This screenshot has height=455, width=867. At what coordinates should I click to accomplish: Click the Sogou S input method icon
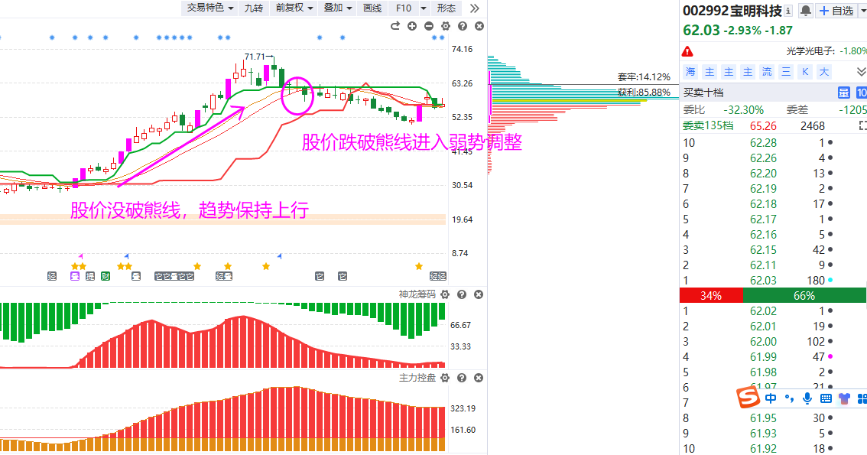[x=748, y=397]
